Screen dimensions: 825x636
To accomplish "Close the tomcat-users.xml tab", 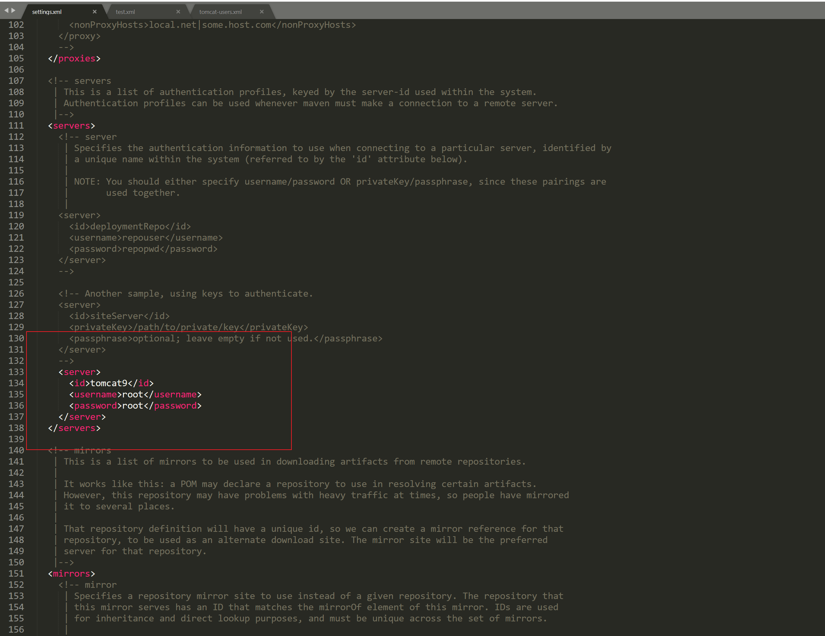I will pyautogui.click(x=262, y=12).
